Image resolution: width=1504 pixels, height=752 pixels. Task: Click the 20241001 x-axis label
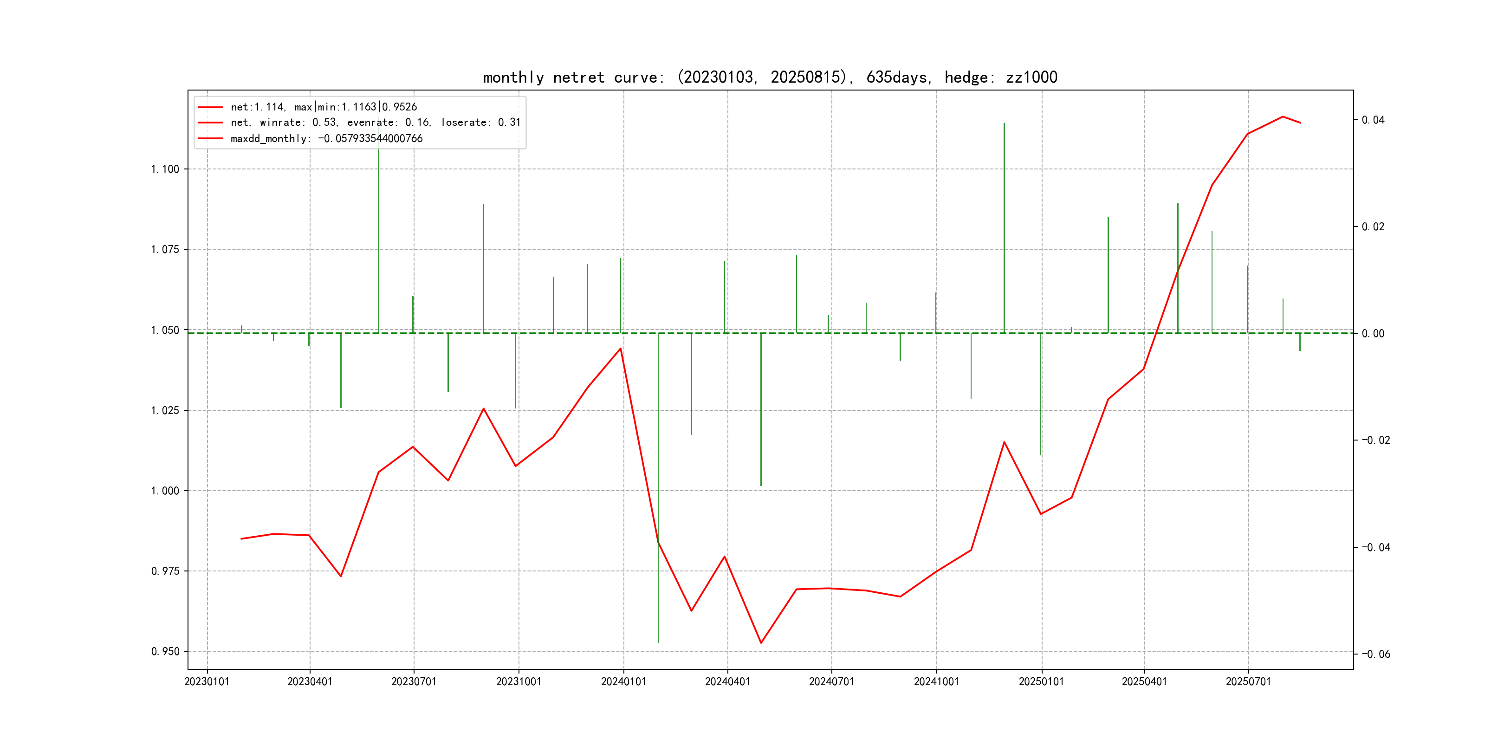[936, 682]
